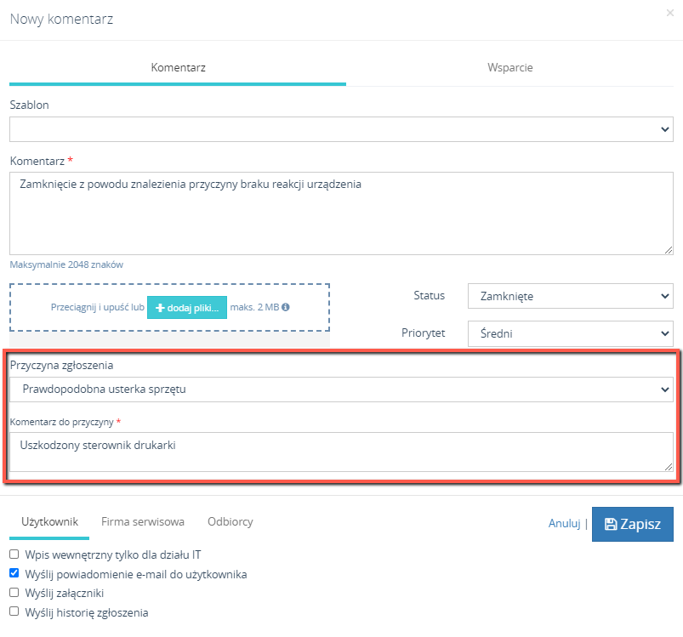The image size is (683, 637).
Task: Select the Komentarz tab
Action: (x=178, y=68)
